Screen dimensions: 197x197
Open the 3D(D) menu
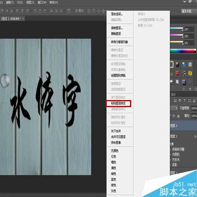click(20, 2)
